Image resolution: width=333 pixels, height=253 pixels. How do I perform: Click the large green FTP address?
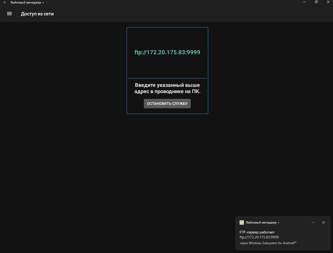point(167,52)
